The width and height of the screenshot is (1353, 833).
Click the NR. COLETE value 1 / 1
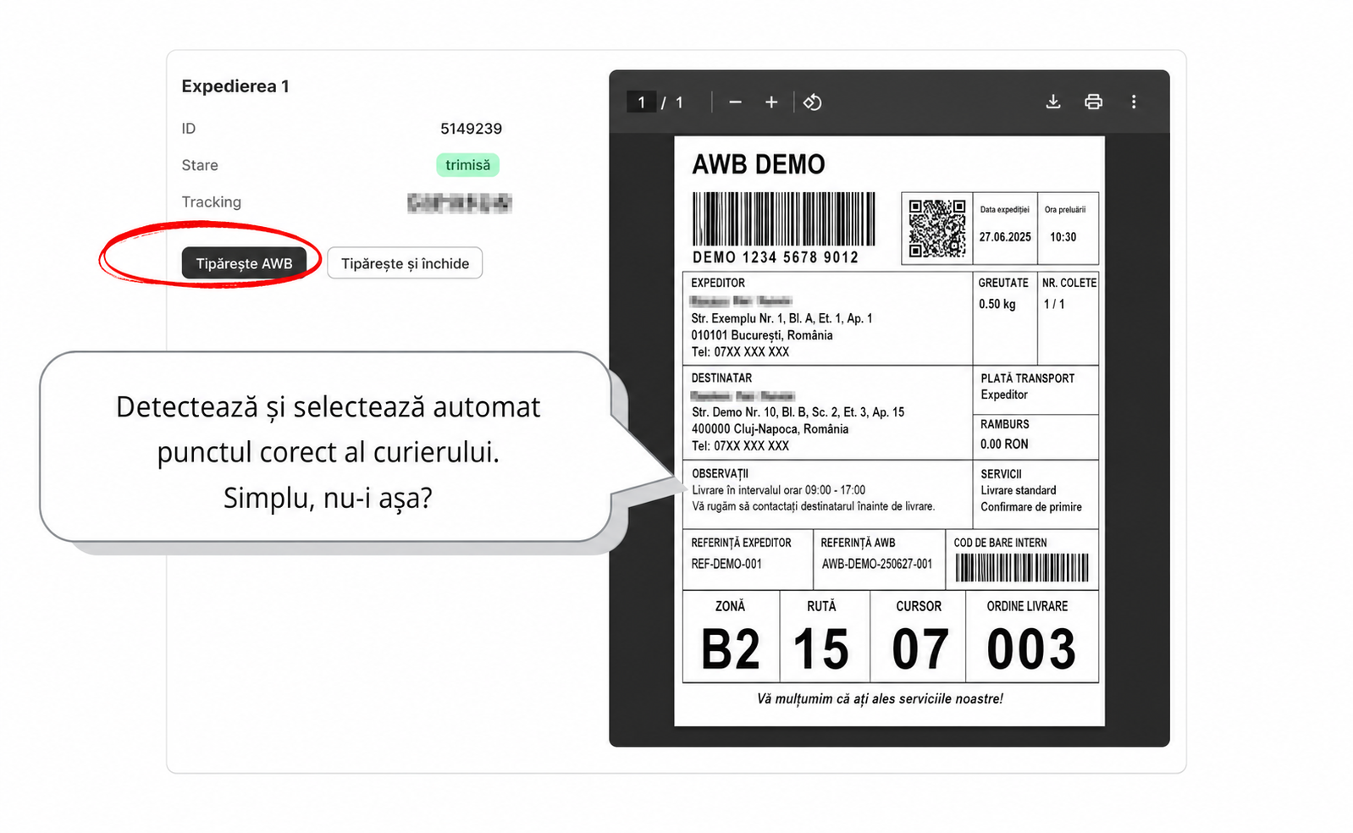click(x=1054, y=304)
